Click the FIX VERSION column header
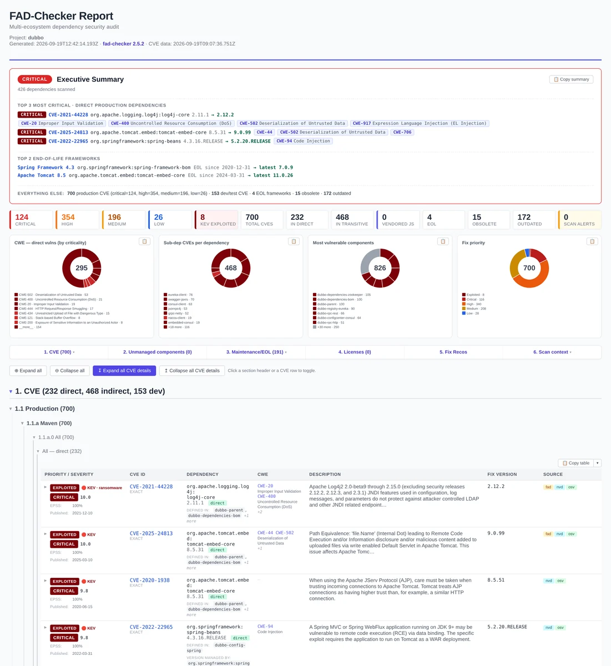Screen dimensions: 611x666 [502, 475]
